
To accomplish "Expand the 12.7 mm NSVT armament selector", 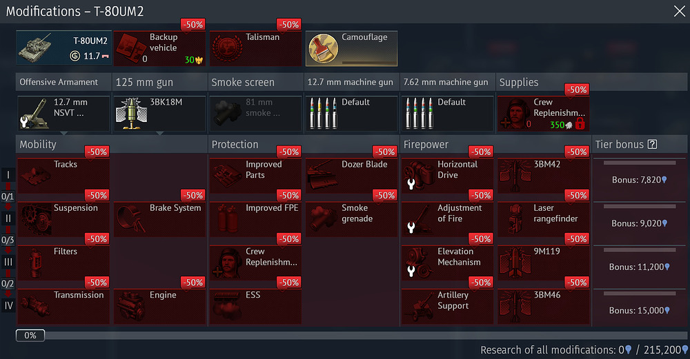I will [63, 114].
